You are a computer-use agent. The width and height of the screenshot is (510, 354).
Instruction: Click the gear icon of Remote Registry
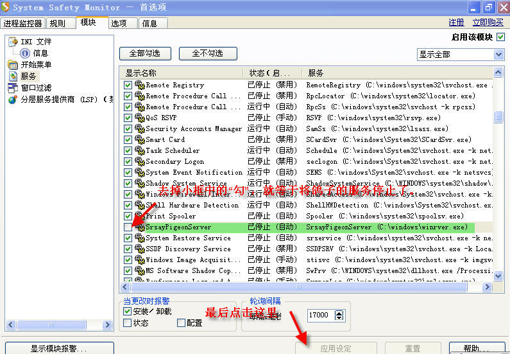(140, 85)
